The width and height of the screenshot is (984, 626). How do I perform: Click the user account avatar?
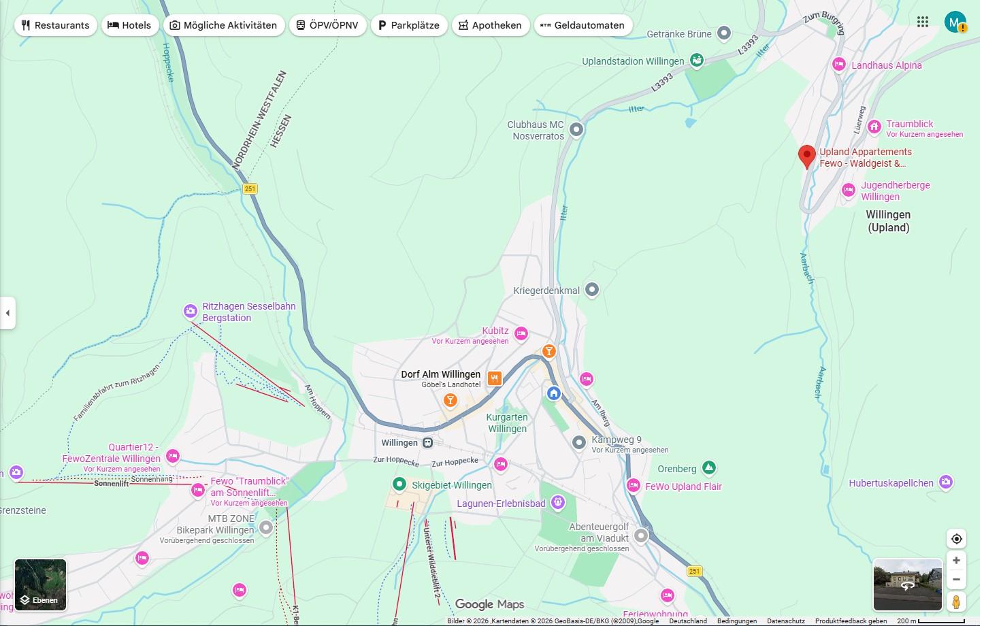955,22
